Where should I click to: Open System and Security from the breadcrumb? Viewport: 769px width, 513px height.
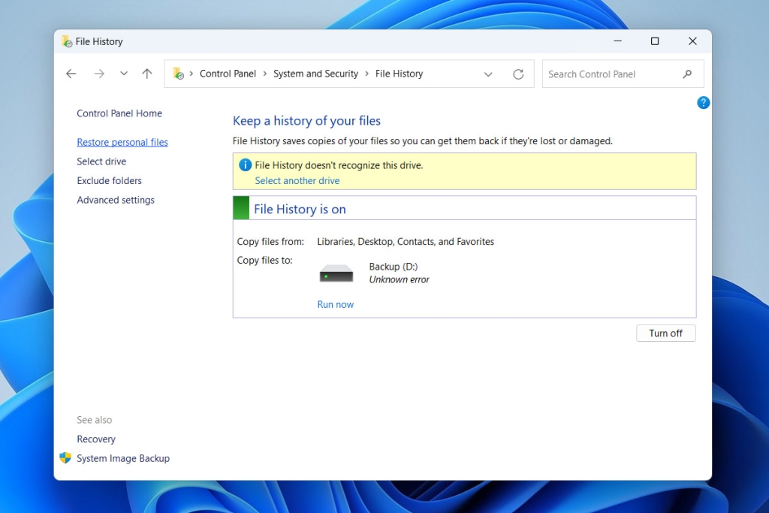tap(315, 74)
